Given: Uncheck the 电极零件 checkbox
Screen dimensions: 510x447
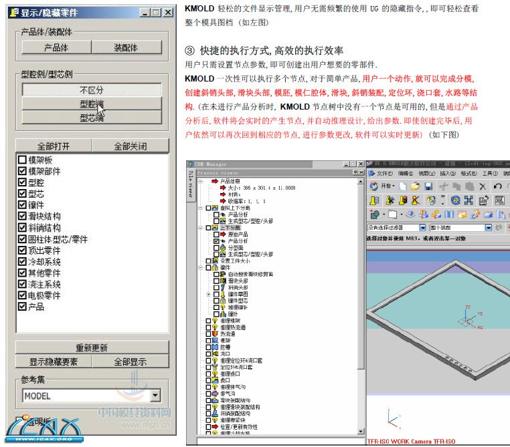Looking at the screenshot, I should tap(22, 295).
